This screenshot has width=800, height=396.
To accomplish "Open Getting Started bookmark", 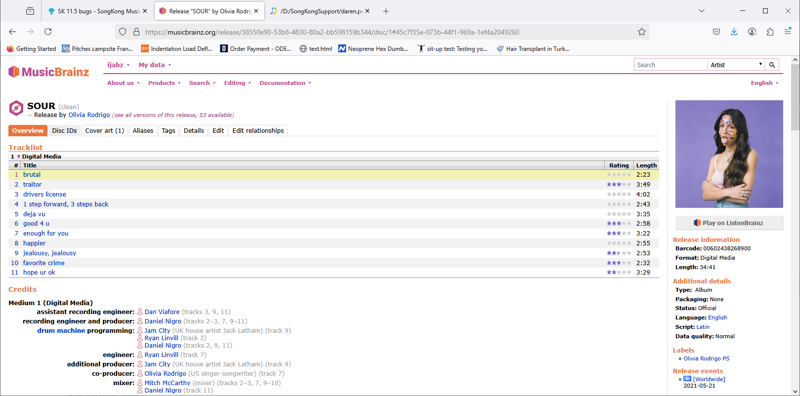I will pos(31,48).
